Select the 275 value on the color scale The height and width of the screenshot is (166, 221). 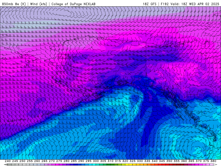(59, 161)
